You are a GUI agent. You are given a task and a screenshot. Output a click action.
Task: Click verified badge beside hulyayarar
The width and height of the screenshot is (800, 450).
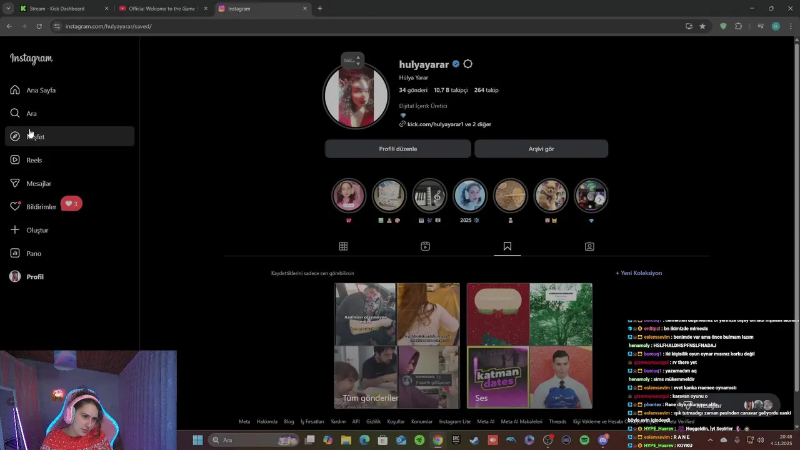[456, 64]
